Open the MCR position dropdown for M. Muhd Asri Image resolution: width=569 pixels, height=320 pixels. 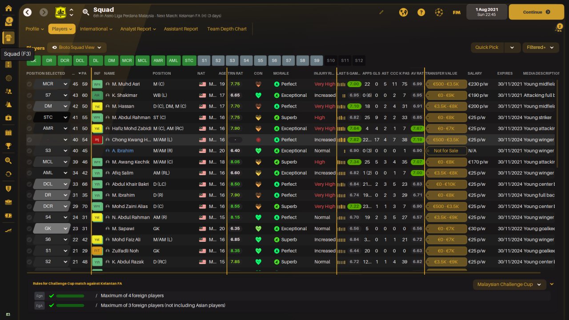pos(52,84)
